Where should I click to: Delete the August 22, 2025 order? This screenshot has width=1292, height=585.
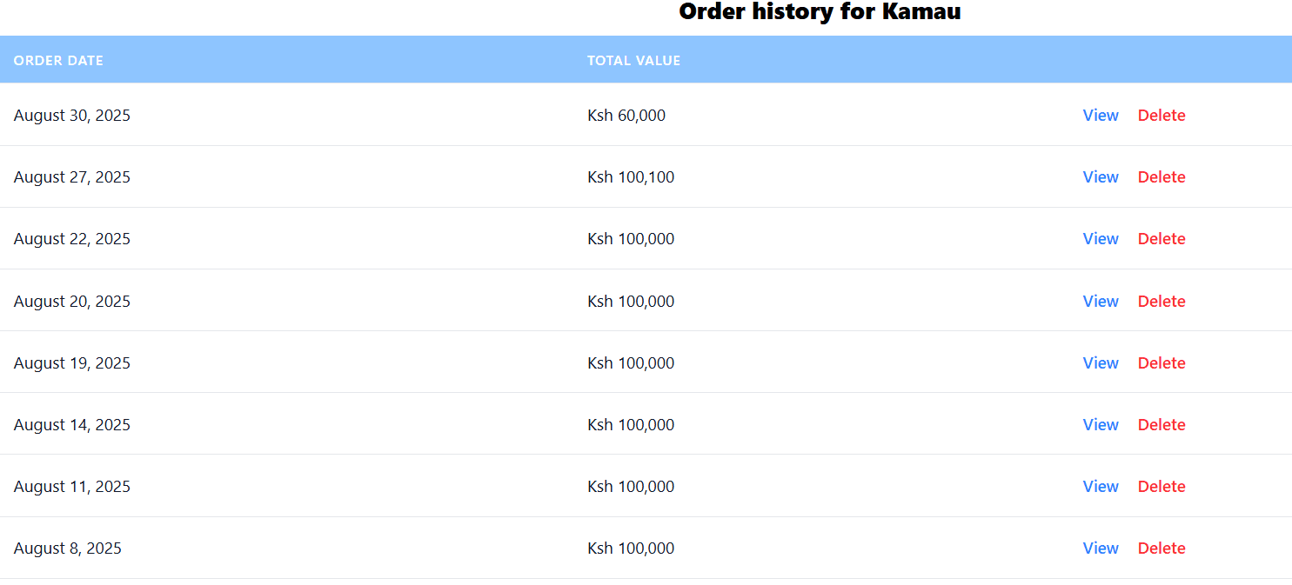[x=1161, y=239]
